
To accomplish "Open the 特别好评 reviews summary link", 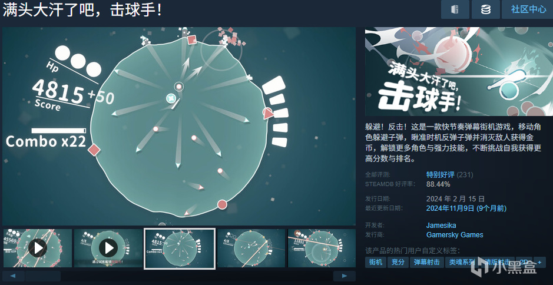I will click(x=440, y=174).
